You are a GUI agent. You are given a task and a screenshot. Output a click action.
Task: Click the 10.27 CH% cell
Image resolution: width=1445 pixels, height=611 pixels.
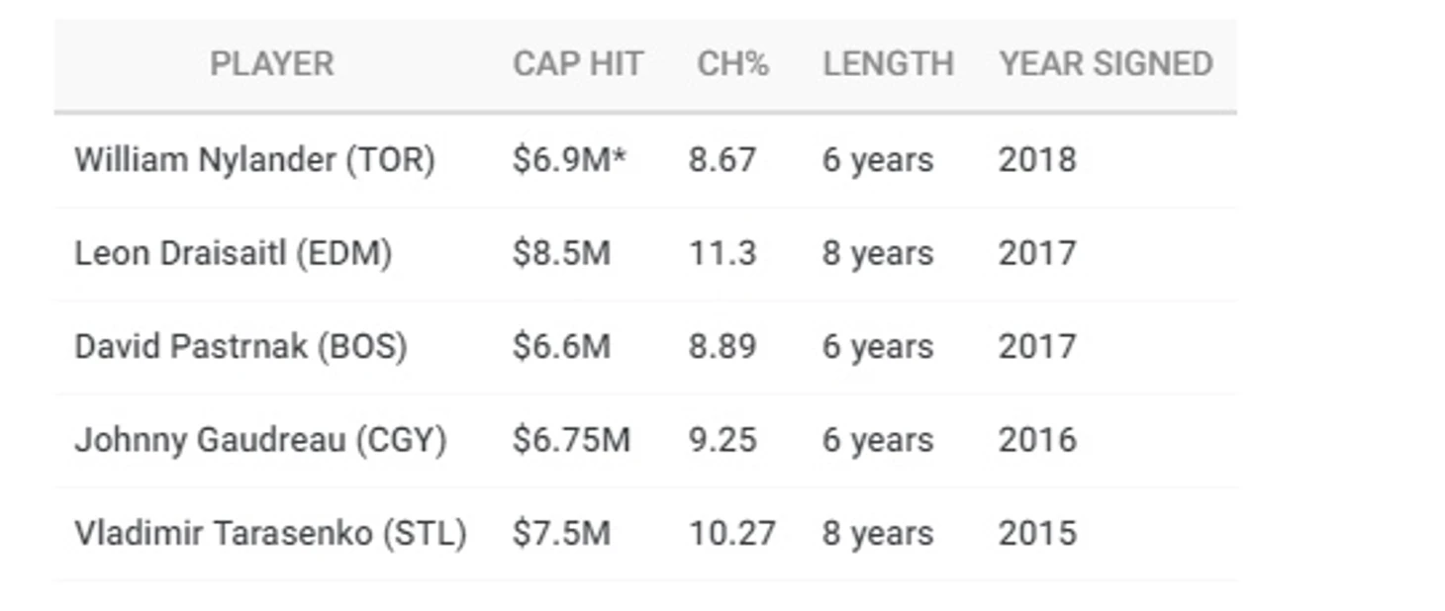click(732, 534)
